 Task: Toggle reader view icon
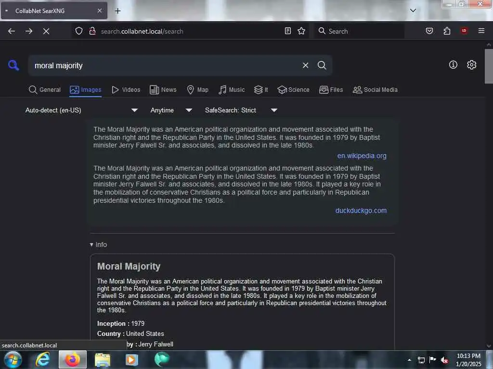click(288, 31)
